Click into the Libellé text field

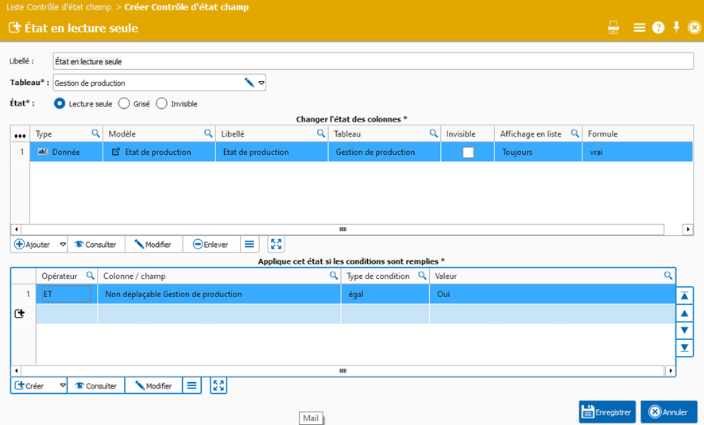372,61
